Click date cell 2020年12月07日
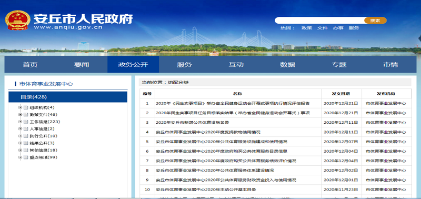 [x=341, y=142]
